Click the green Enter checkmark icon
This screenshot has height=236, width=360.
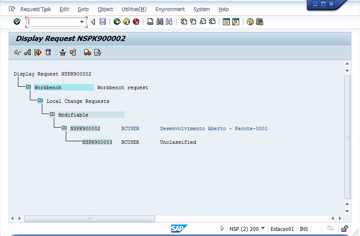(17, 22)
